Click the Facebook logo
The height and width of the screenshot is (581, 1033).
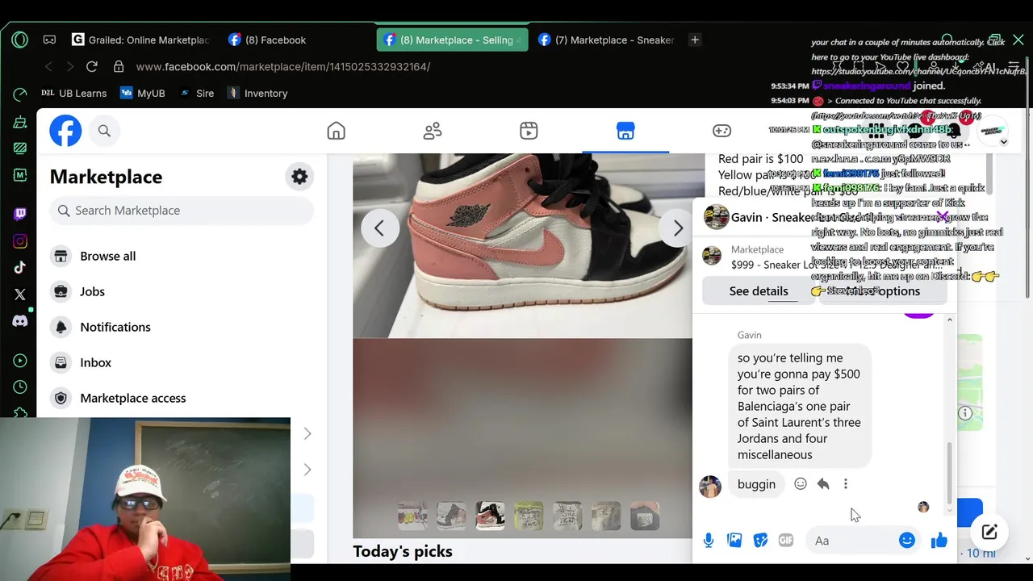(x=65, y=131)
